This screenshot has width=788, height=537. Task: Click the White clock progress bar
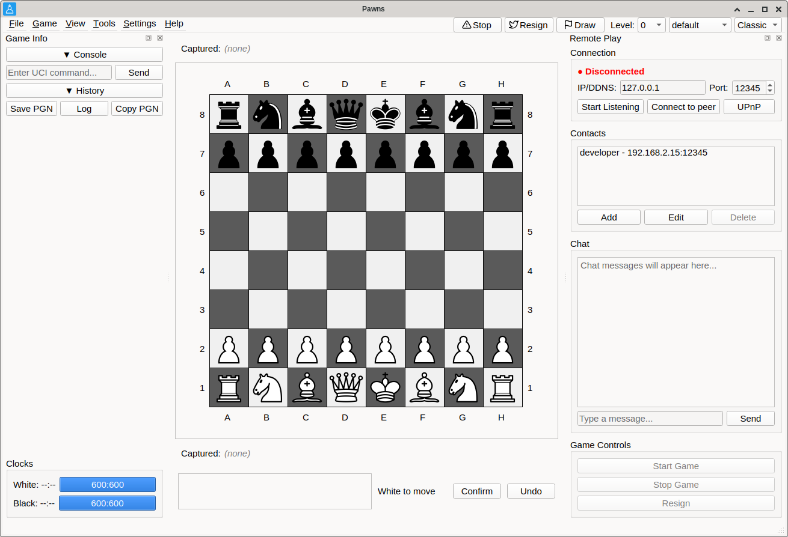click(108, 485)
